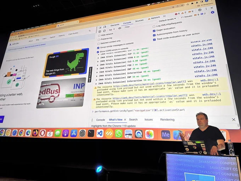Launch Terminal from the dock
This screenshot has width=241, height=181.
[x=91, y=133]
